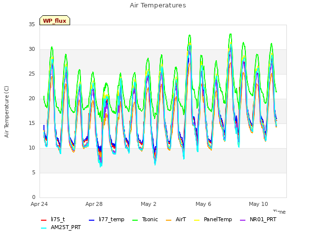The height and width of the screenshot is (237, 316).
Task: Click the 30 y-axis tick label
Action: pyautogui.click(x=32, y=49)
